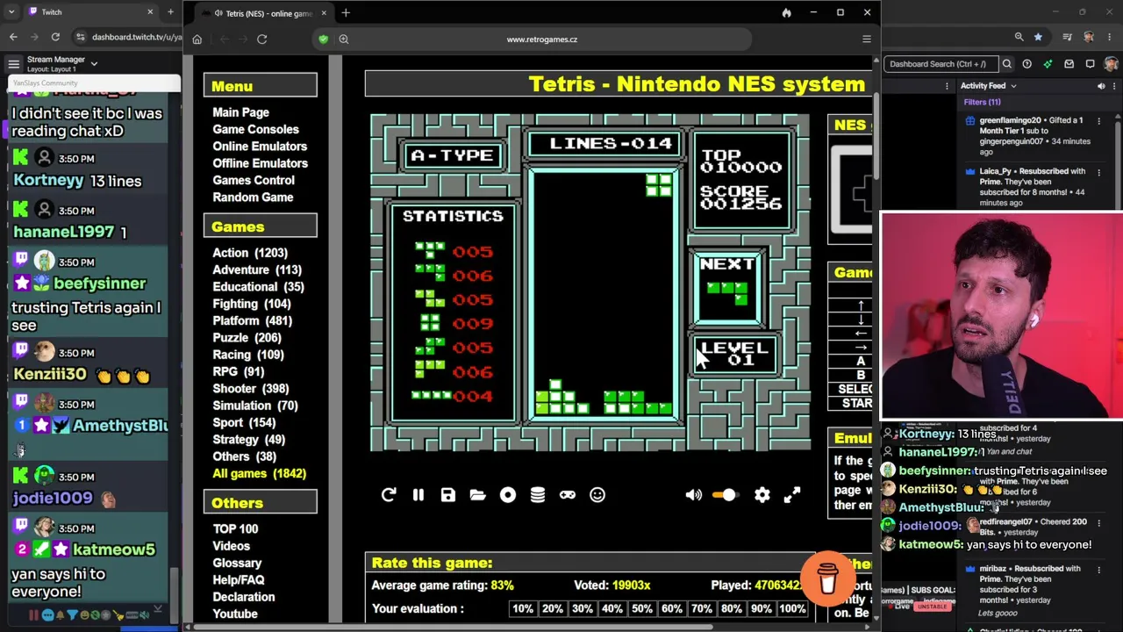This screenshot has width=1123, height=632.
Task: Expand the Activity Feed dropdown chevron
Action: (1013, 86)
